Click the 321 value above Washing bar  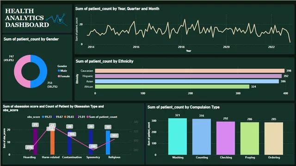178,115
